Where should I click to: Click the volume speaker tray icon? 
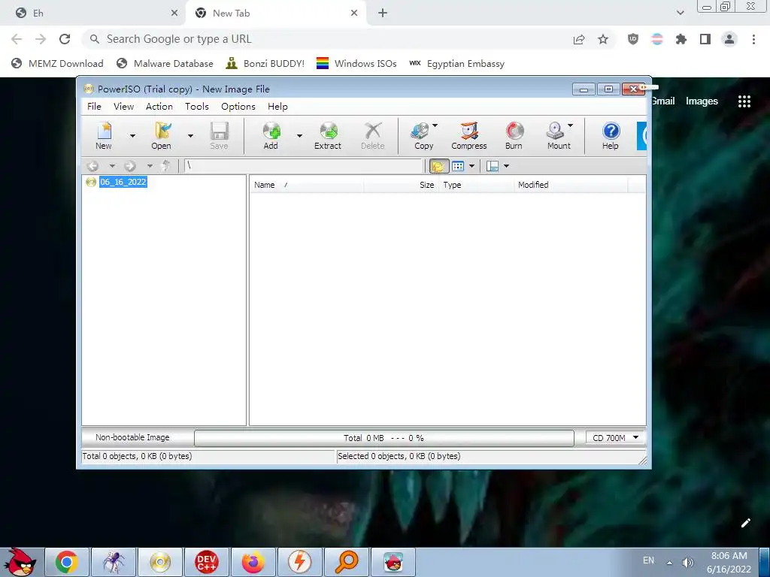click(x=687, y=562)
